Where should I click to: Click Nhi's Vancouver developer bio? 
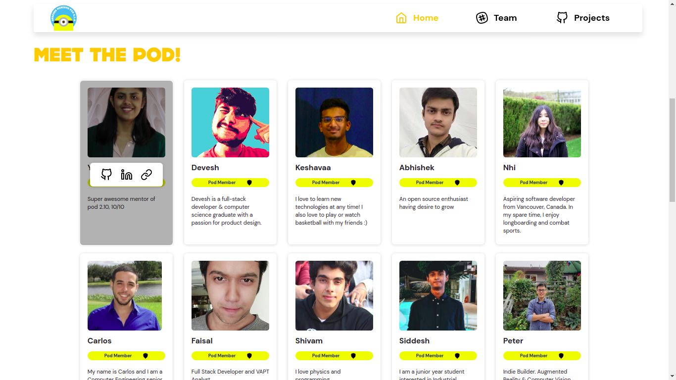539,215
